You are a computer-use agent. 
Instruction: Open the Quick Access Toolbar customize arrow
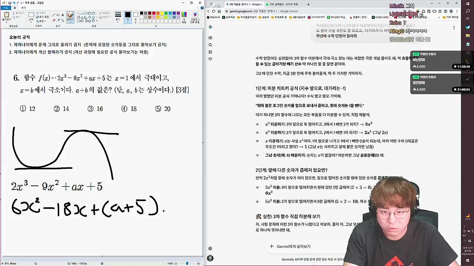point(21,3)
